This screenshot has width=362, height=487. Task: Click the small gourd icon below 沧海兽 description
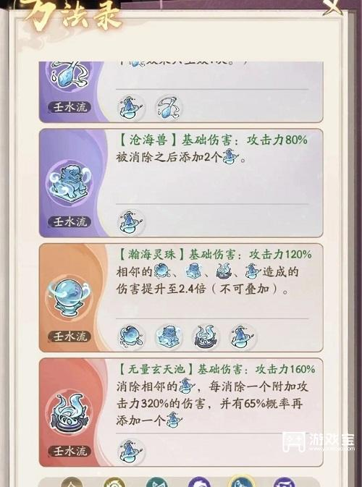tap(132, 222)
